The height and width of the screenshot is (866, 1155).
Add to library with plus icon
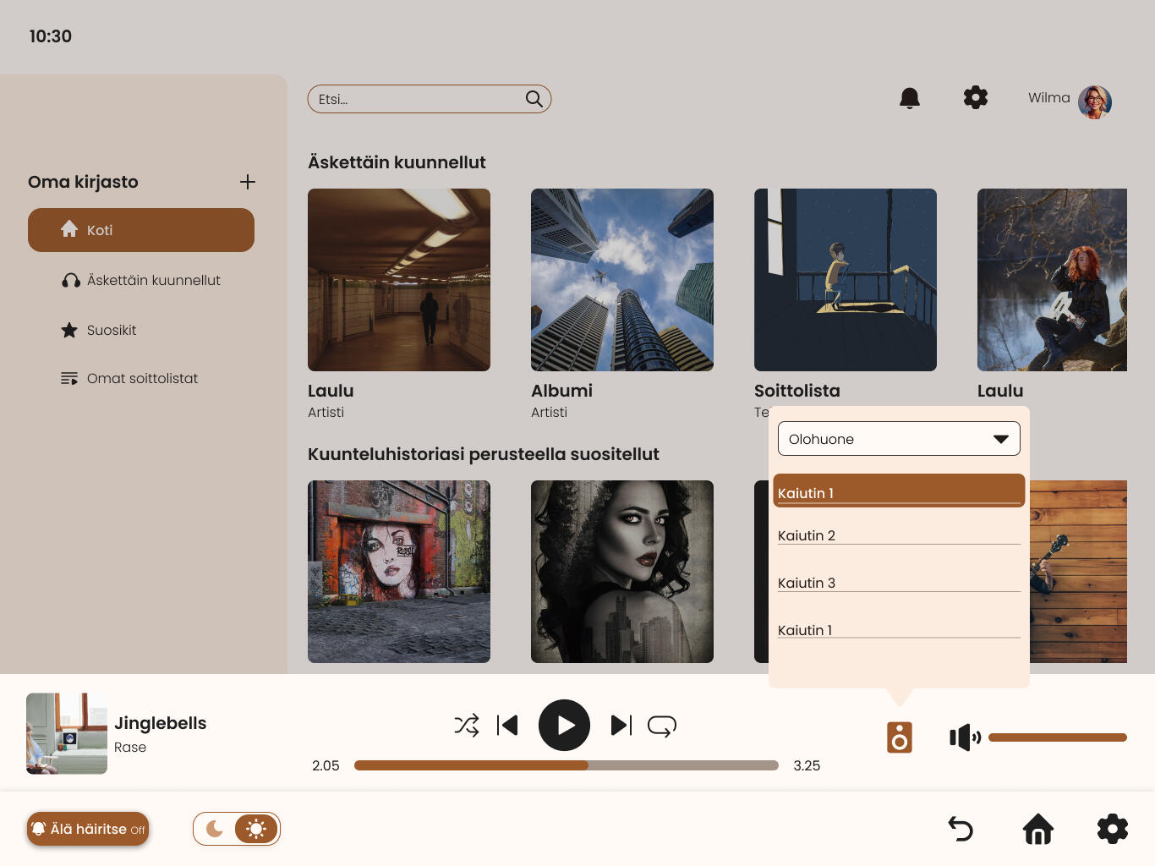click(248, 182)
